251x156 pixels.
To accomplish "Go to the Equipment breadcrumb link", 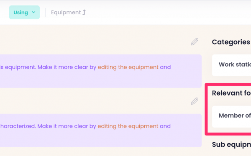I will (x=66, y=12).
